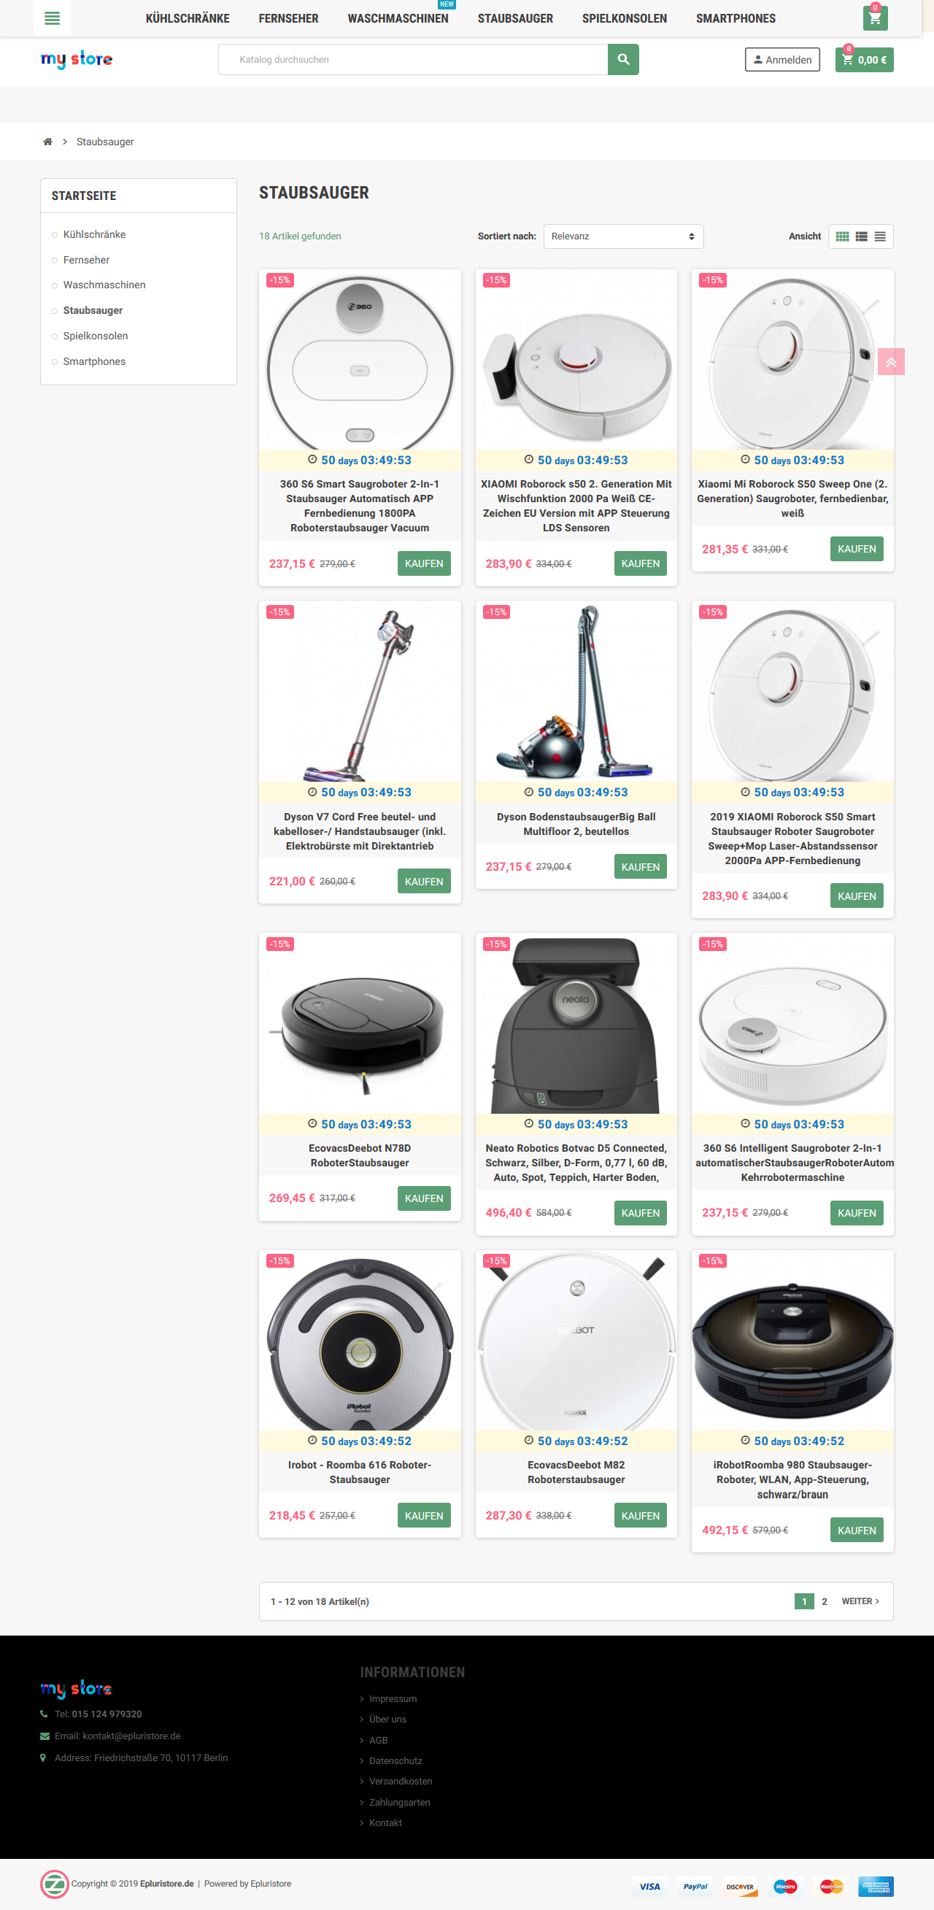The height and width of the screenshot is (1910, 934).
Task: Open the top-right shopping cart icon
Action: (x=875, y=18)
